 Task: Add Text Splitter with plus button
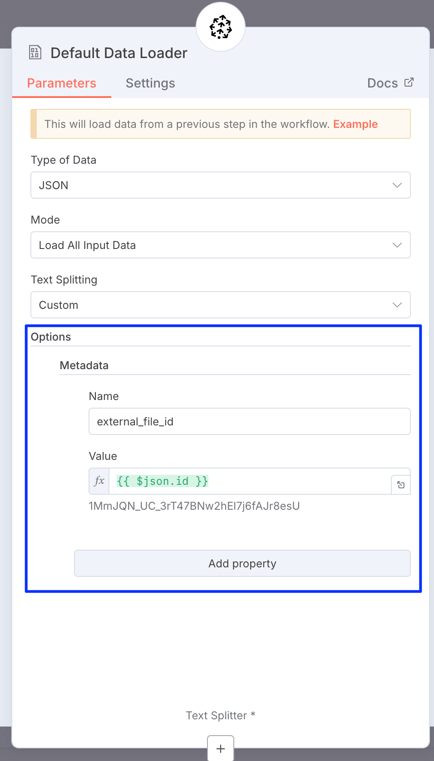[x=221, y=748]
